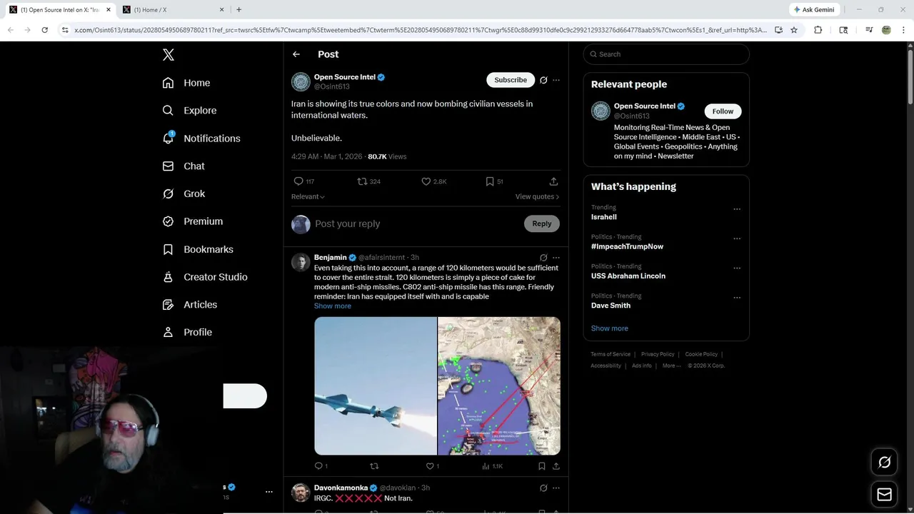Share the main post
Image resolution: width=914 pixels, height=514 pixels.
tap(553, 181)
